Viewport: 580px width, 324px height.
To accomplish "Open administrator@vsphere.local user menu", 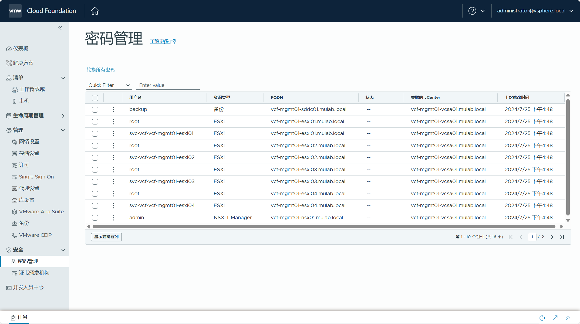I will tap(535, 11).
